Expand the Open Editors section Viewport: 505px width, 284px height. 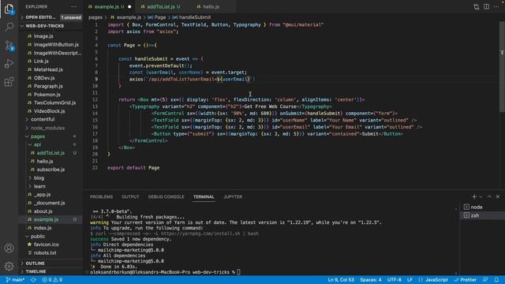coord(50,17)
